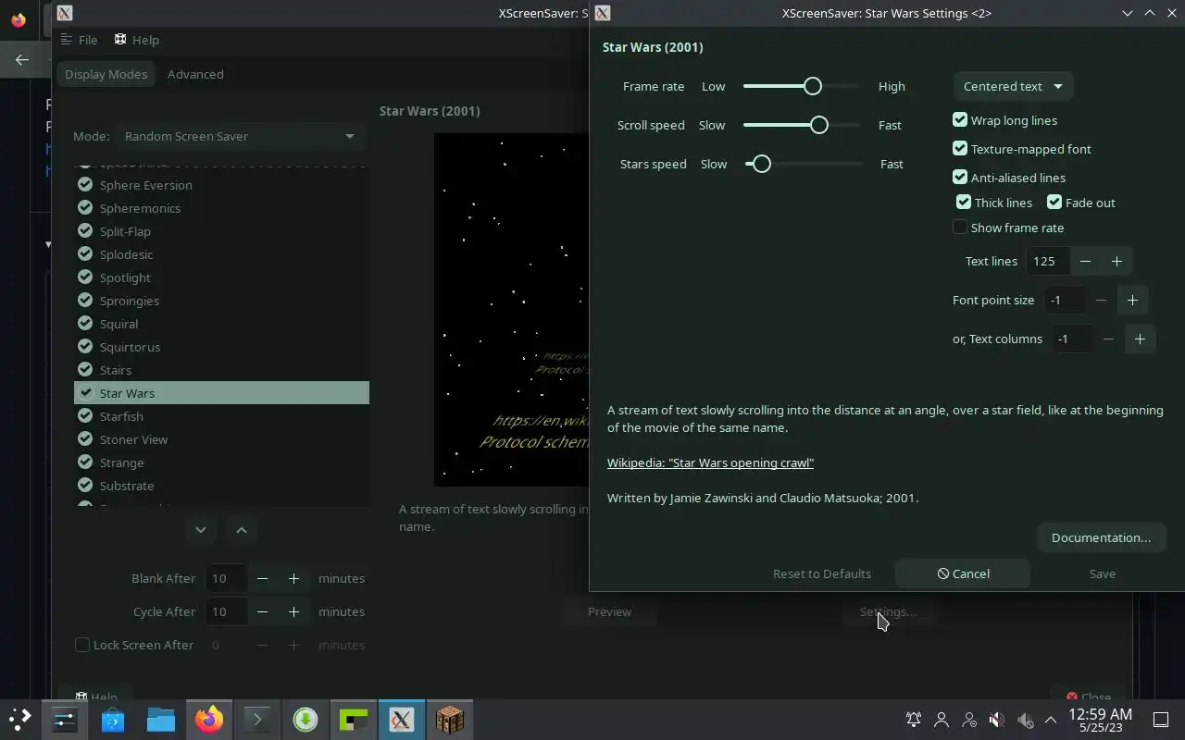
Task: Adjust the Frame rate slider
Action: pos(802,86)
